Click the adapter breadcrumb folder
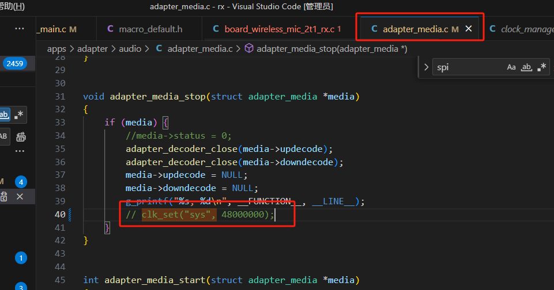The height and width of the screenshot is (290, 554). tap(92, 49)
